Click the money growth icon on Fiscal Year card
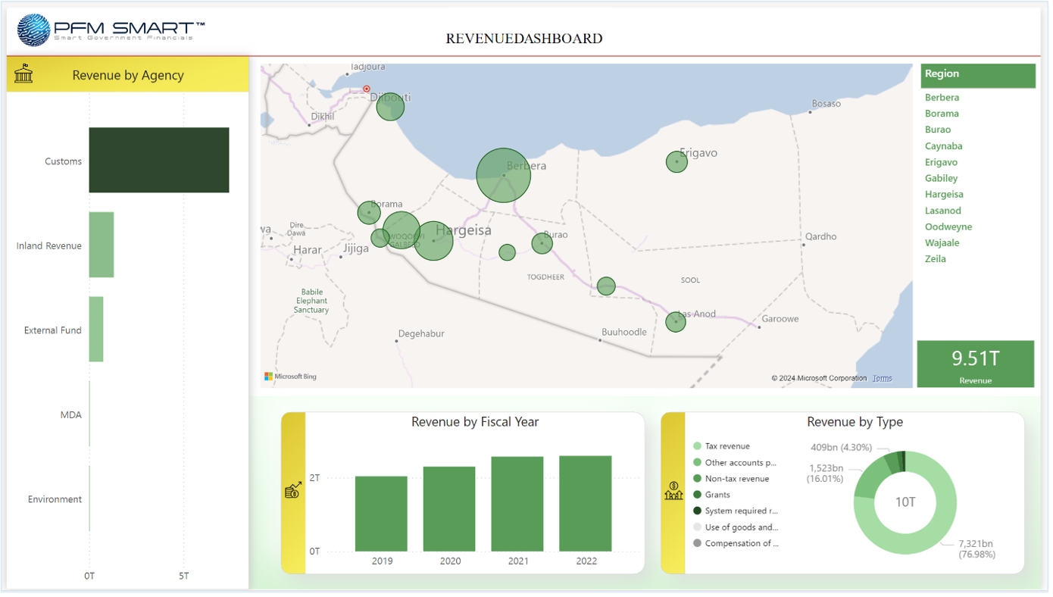This screenshot has width=1053, height=597. click(293, 491)
